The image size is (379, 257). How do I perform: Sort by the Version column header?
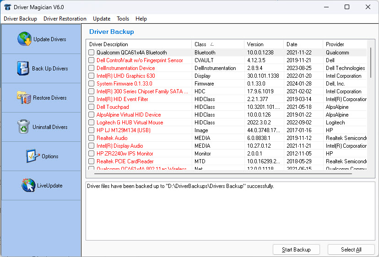(264, 44)
